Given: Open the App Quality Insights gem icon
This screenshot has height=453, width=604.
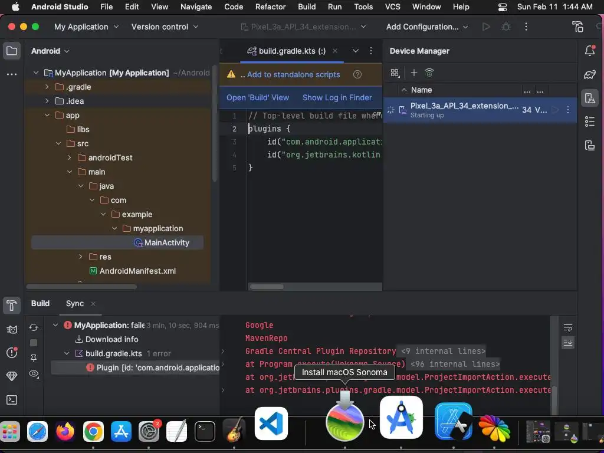Looking at the screenshot, I should click(x=12, y=376).
